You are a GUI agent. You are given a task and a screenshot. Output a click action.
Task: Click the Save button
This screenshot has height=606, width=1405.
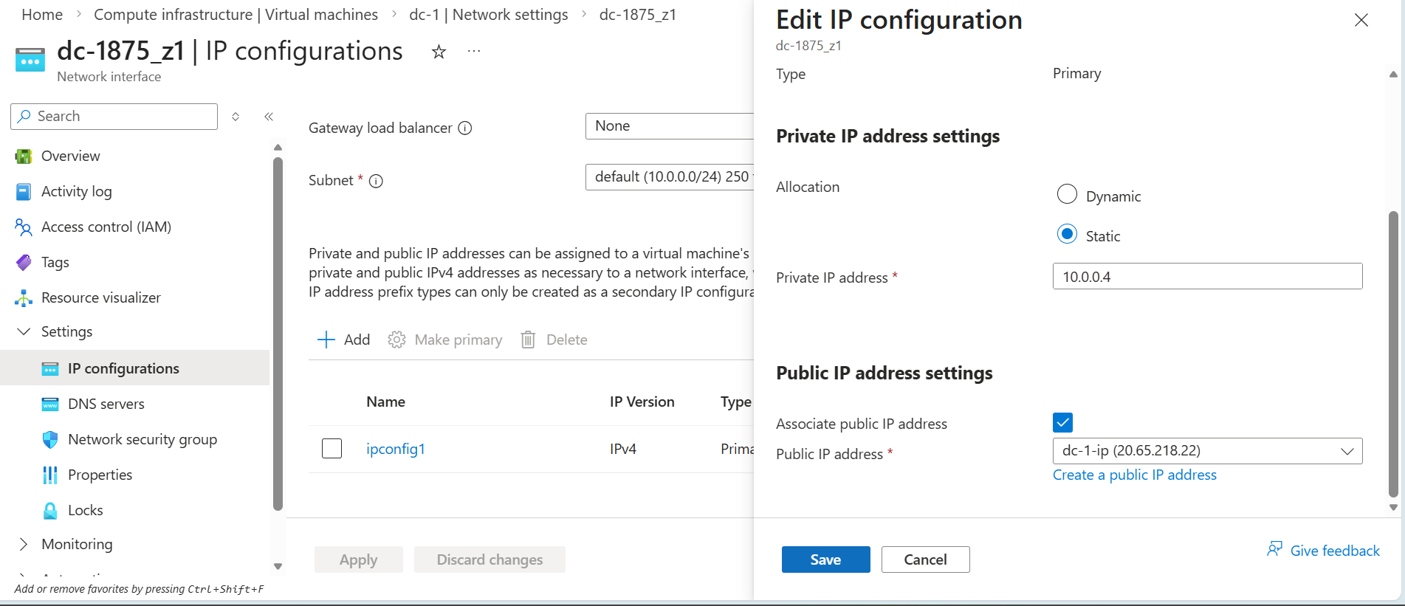click(x=825, y=559)
